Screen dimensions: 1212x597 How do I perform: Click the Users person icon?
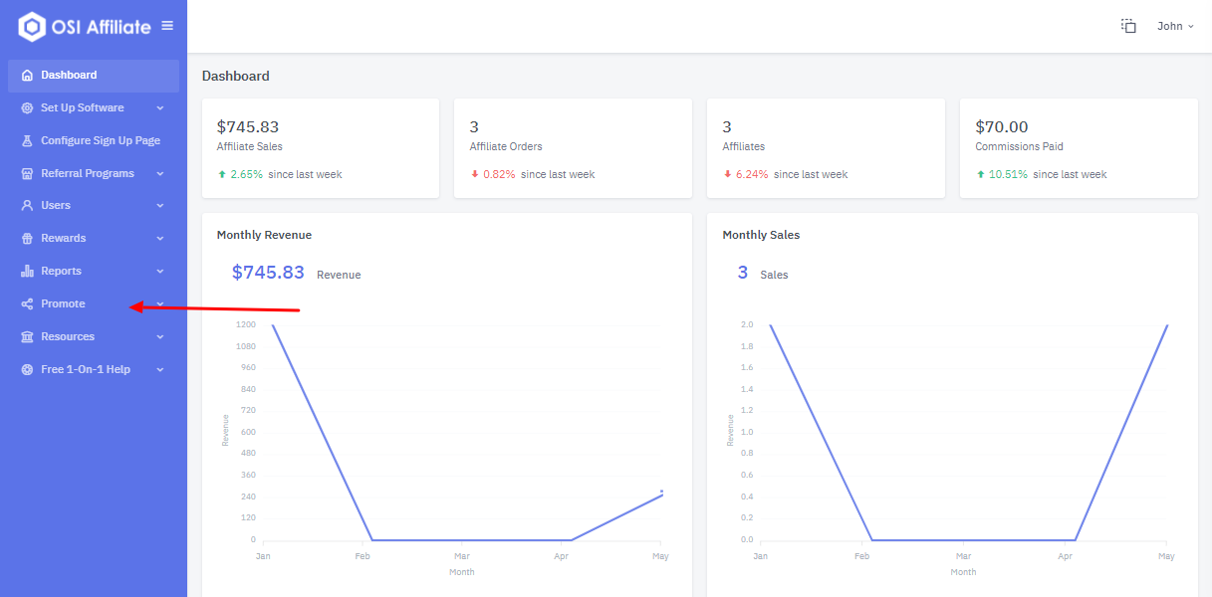pyautogui.click(x=27, y=206)
